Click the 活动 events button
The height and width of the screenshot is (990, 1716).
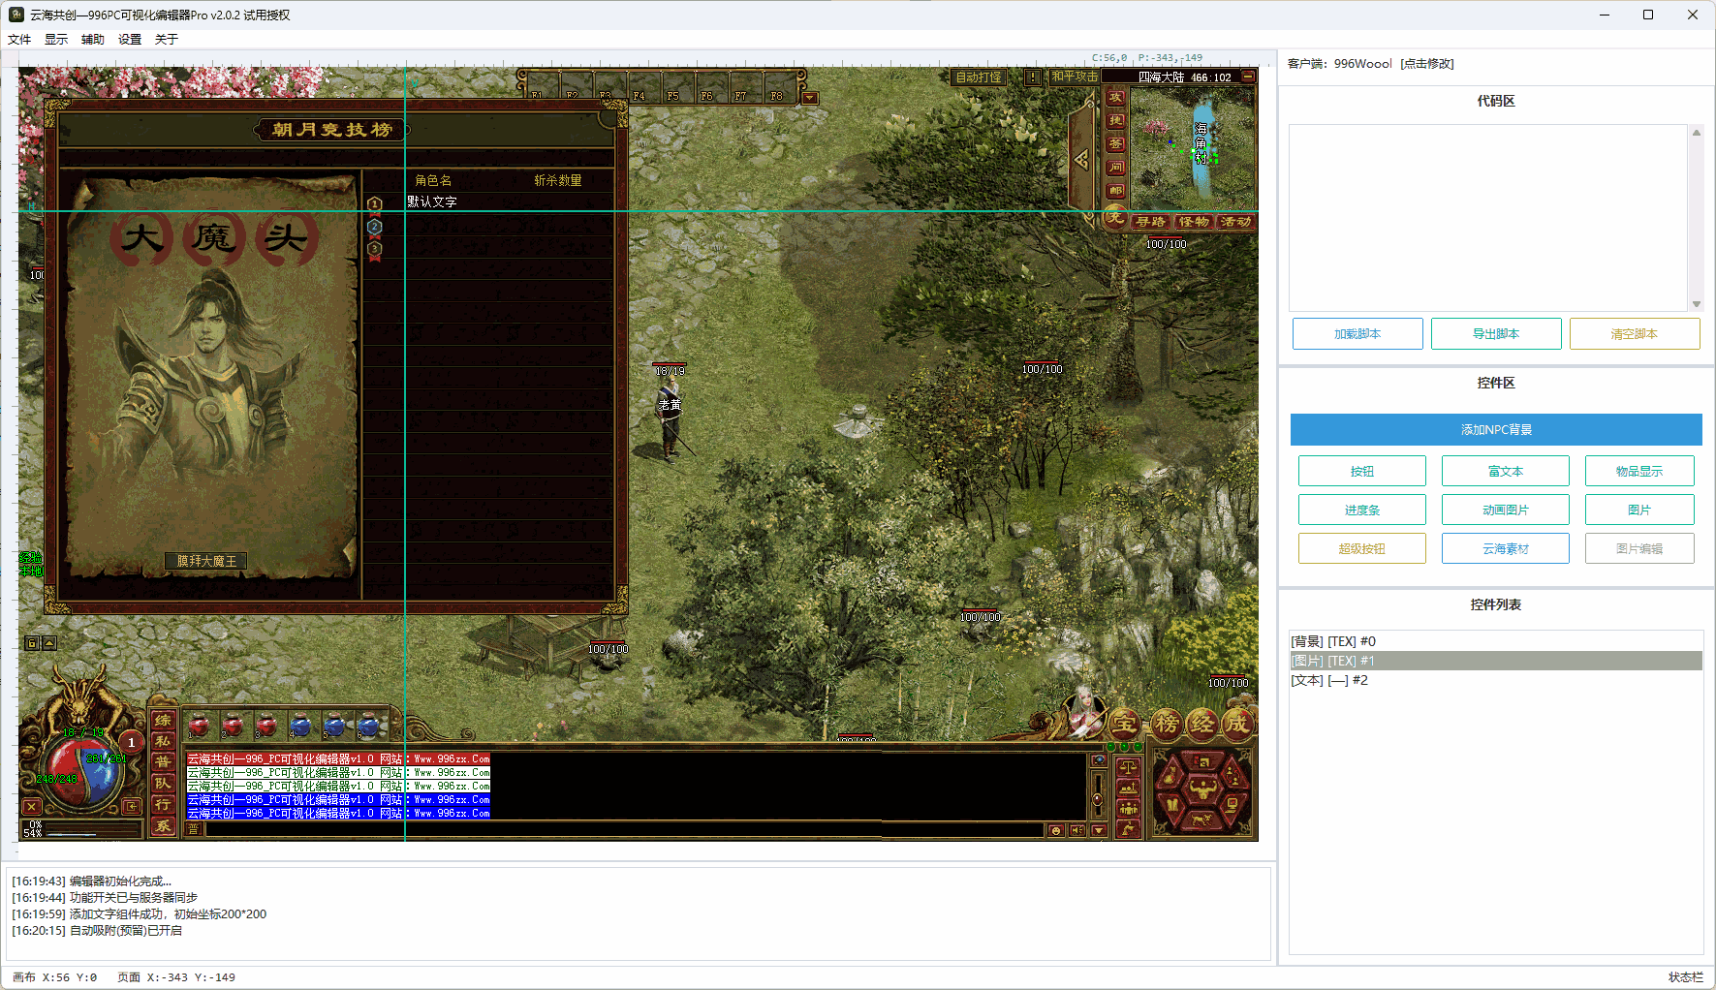[x=1236, y=222]
